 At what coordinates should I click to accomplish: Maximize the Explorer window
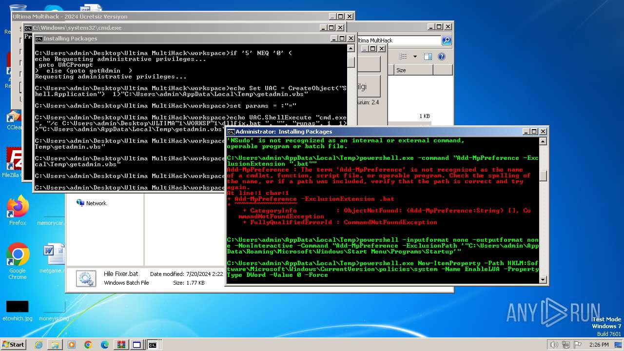click(x=439, y=27)
